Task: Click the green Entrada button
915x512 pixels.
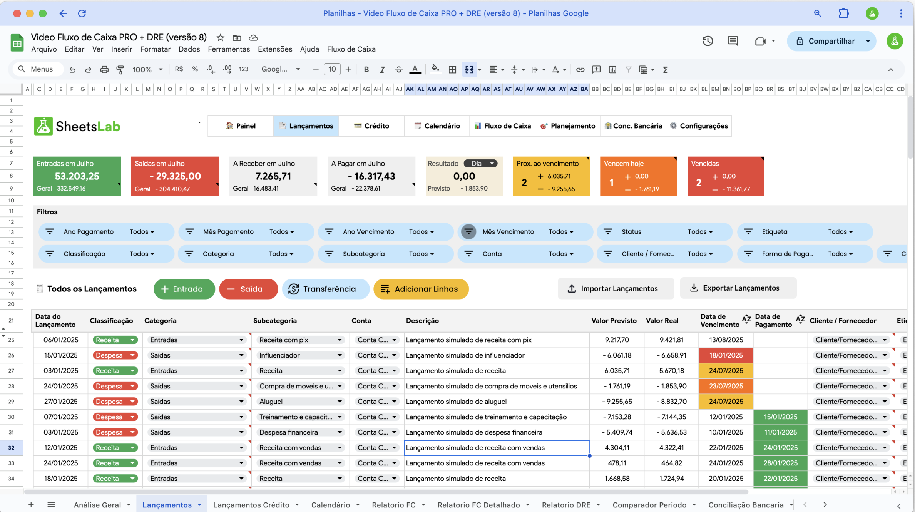Action: click(x=184, y=289)
